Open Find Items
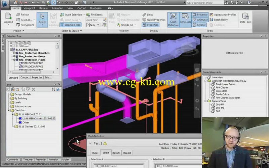The image size is (269, 168). (94, 15)
